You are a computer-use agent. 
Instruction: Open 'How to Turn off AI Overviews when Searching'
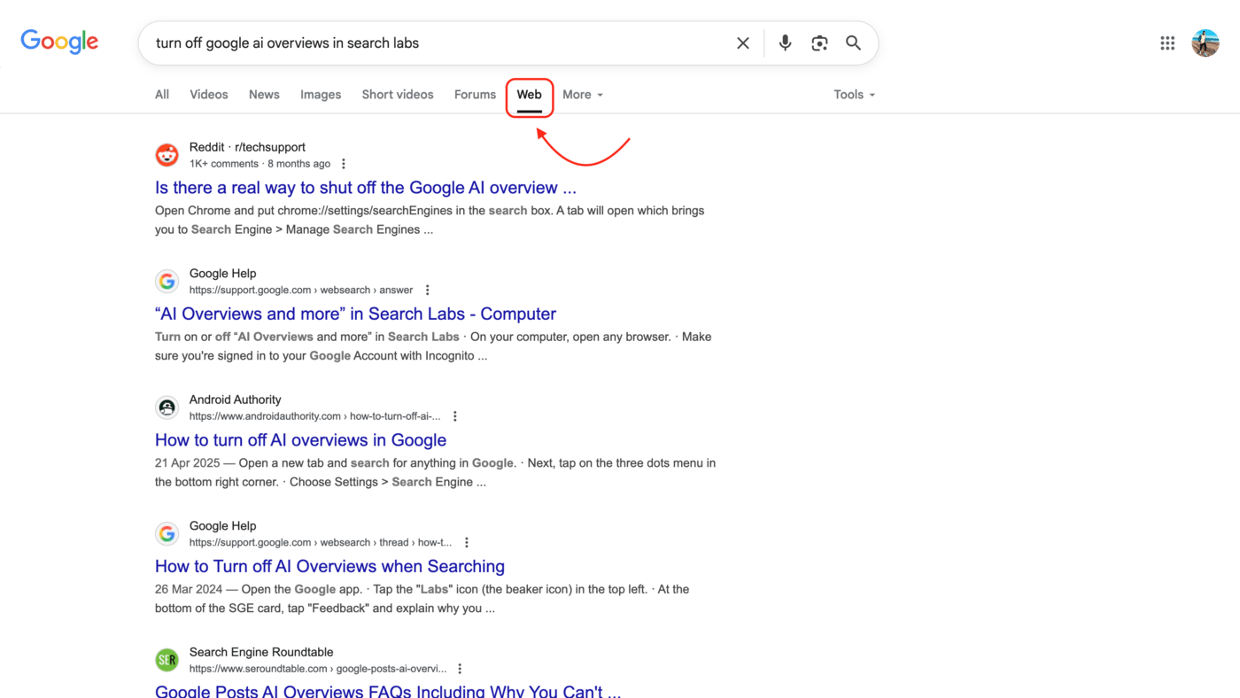(329, 566)
